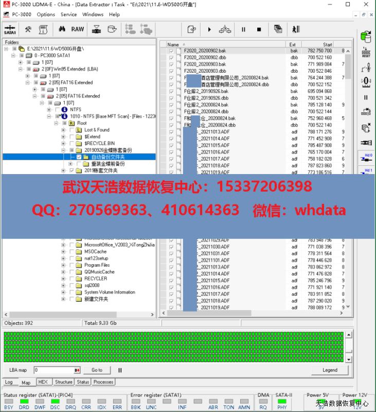Click the Legend button

(330, 370)
